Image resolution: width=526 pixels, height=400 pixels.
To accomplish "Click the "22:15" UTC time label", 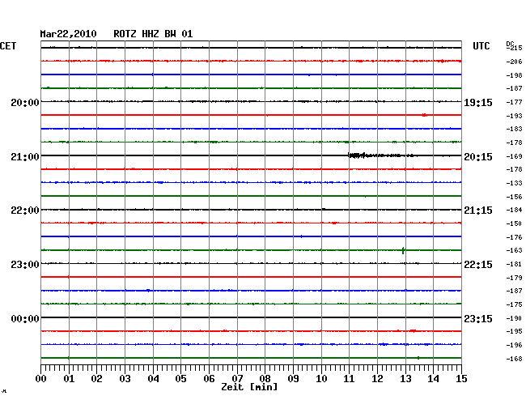I will [x=478, y=265].
